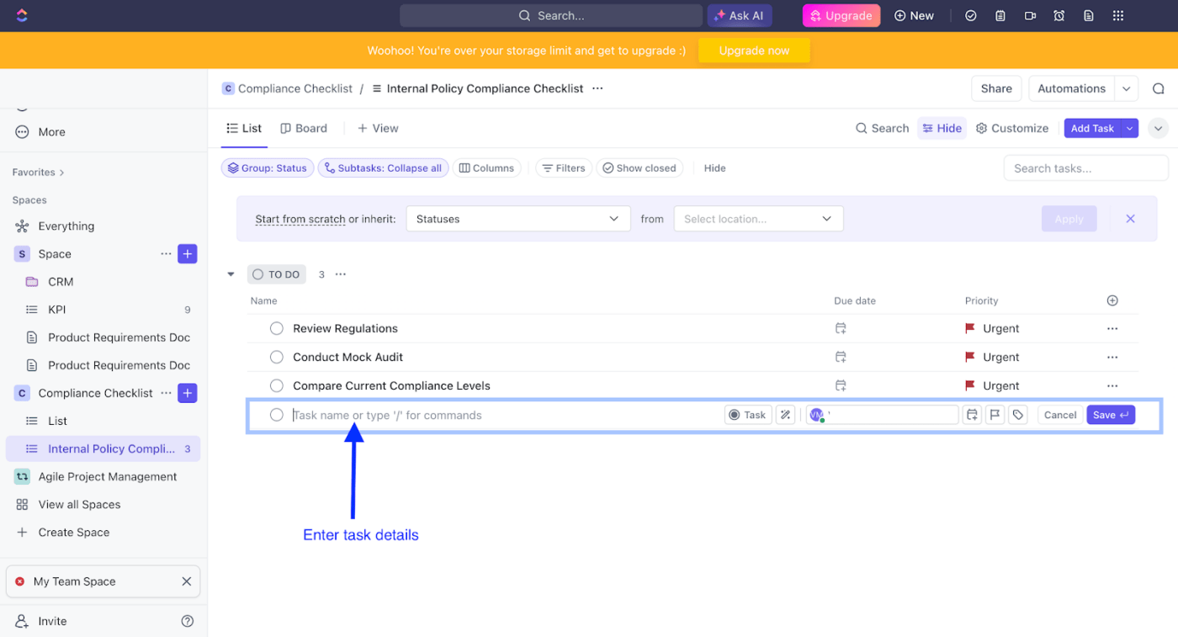This screenshot has height=637, width=1178.
Task: Open ellipsis menu for Review Regulations row
Action: [1112, 329]
